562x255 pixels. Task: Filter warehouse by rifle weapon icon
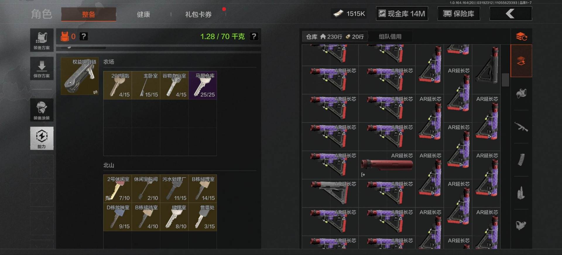[x=521, y=127]
